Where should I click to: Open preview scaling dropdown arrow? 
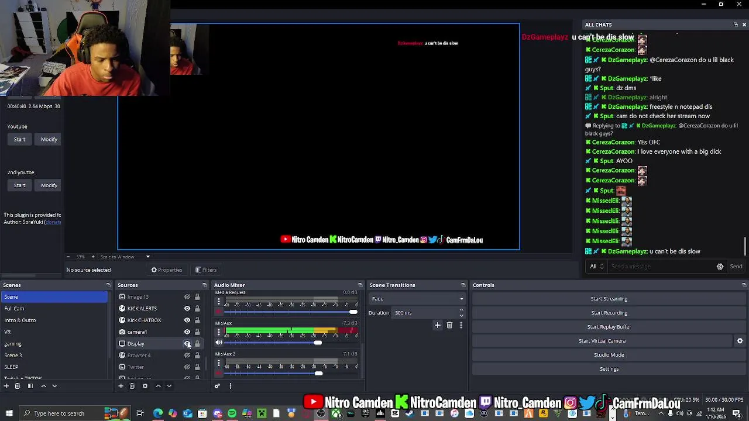[x=147, y=257]
